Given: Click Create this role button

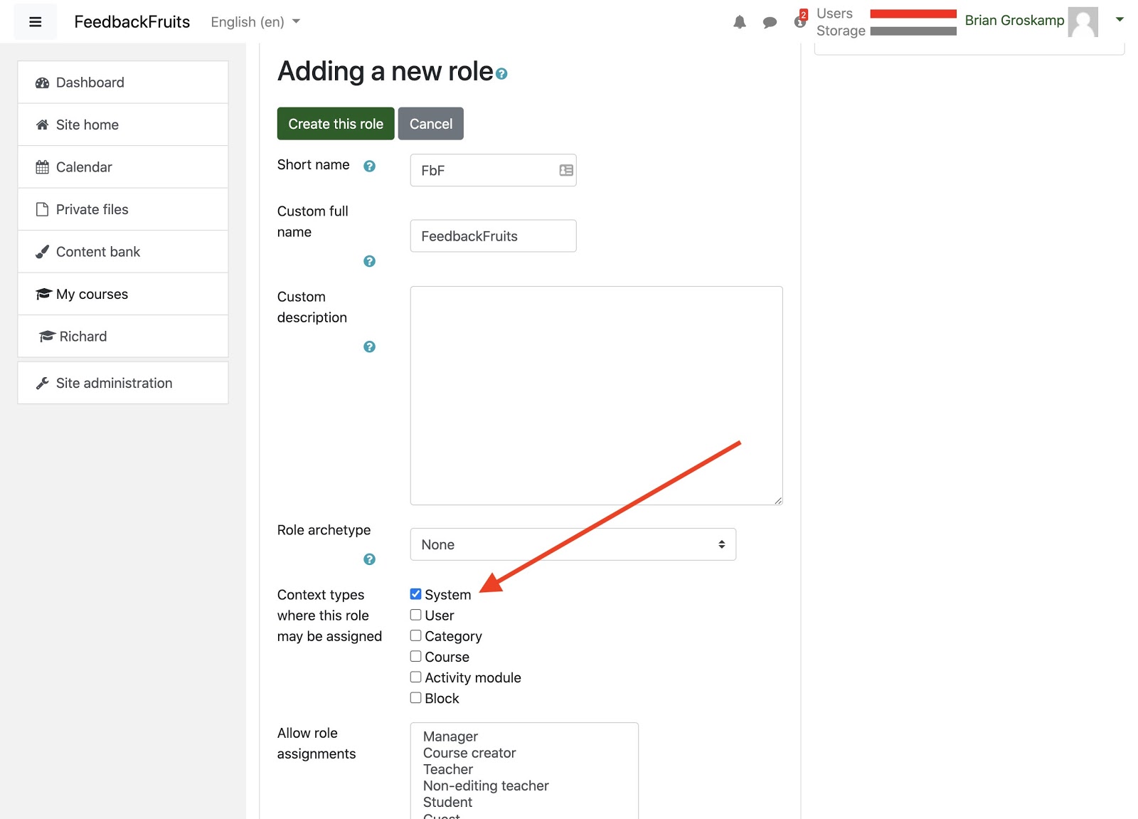Looking at the screenshot, I should 336,124.
